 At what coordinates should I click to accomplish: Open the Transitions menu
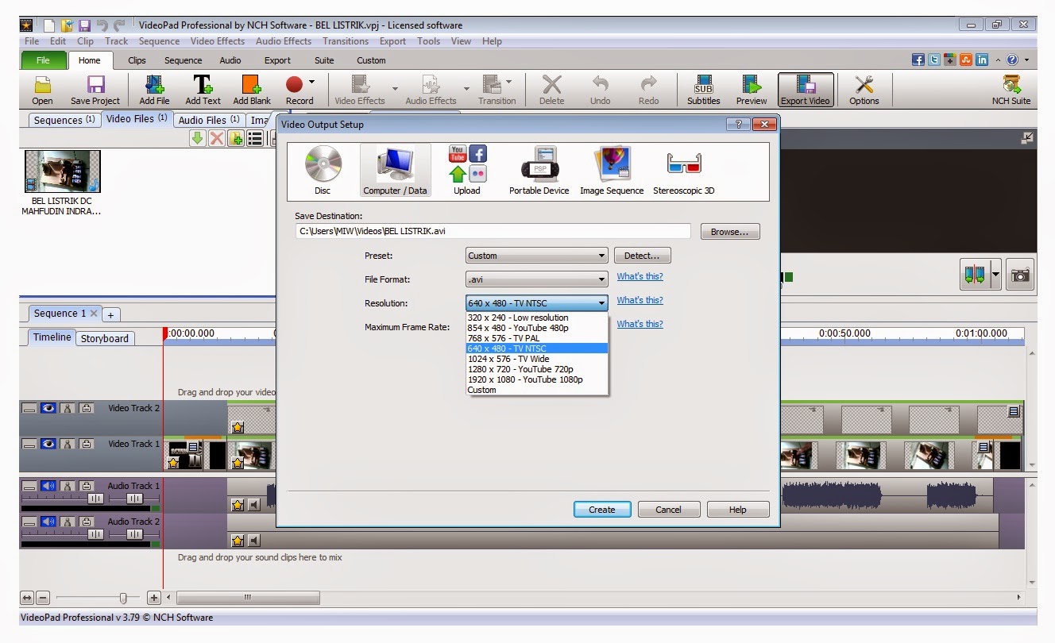(x=346, y=41)
